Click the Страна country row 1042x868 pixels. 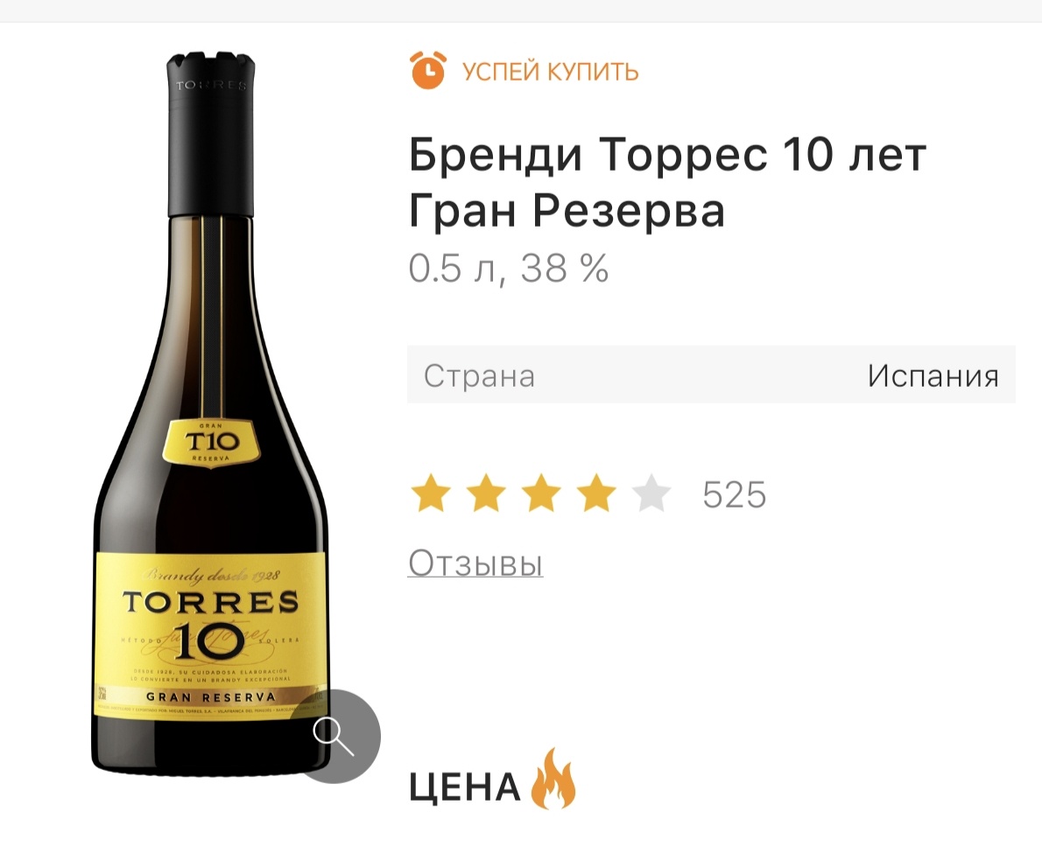[711, 374]
